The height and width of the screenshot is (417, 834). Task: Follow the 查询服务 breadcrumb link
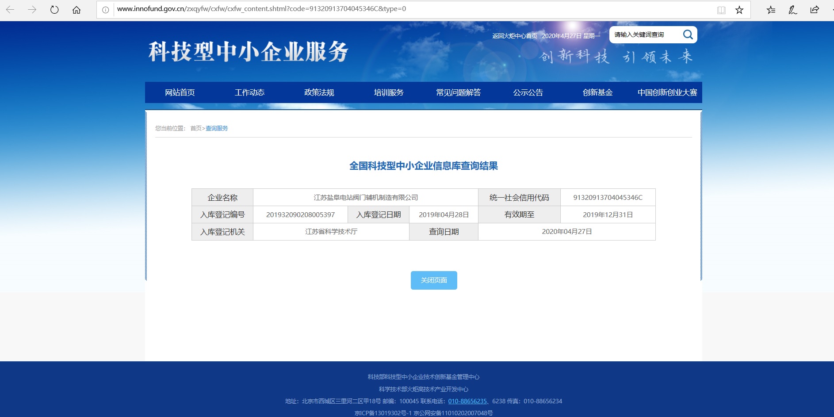coord(217,128)
